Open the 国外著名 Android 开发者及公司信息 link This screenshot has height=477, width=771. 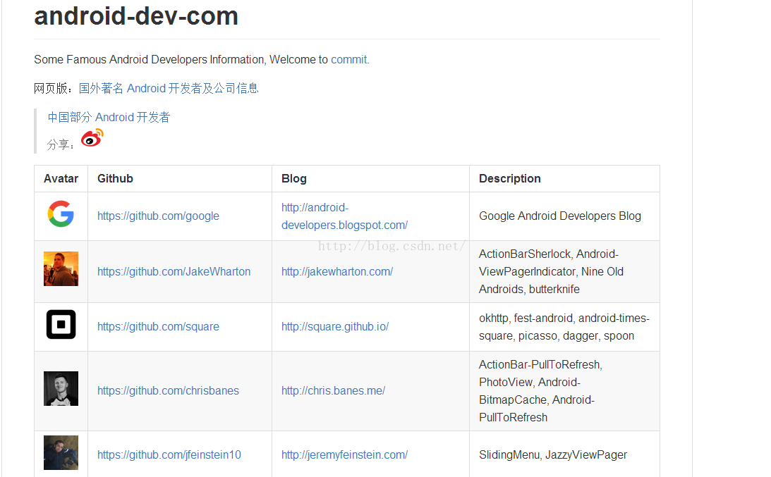click(x=169, y=88)
